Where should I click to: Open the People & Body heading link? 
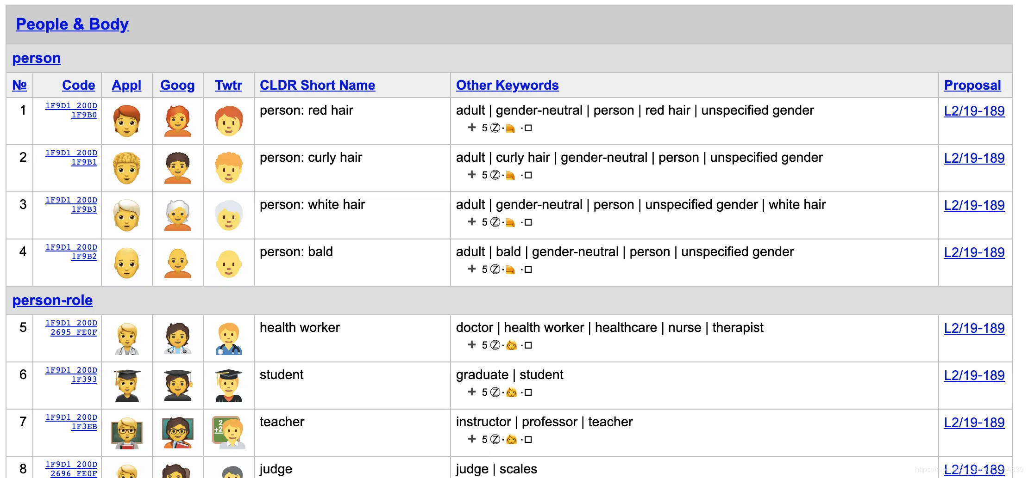tap(72, 24)
